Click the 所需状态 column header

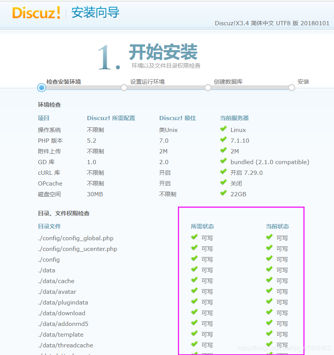pos(202,226)
